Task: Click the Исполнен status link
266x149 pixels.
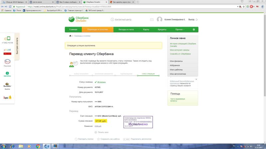Action: pos(101,82)
